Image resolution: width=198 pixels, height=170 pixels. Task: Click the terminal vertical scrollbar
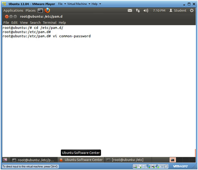coord(195,153)
